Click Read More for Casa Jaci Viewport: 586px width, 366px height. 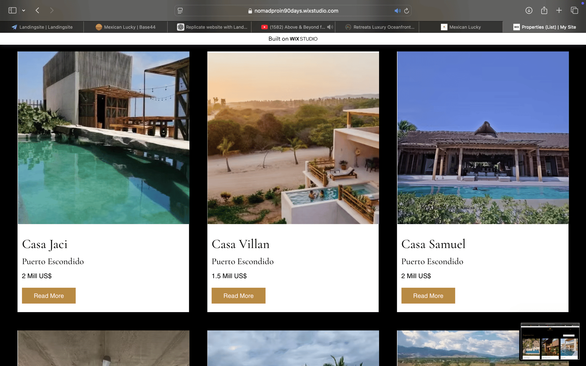pyautogui.click(x=49, y=296)
